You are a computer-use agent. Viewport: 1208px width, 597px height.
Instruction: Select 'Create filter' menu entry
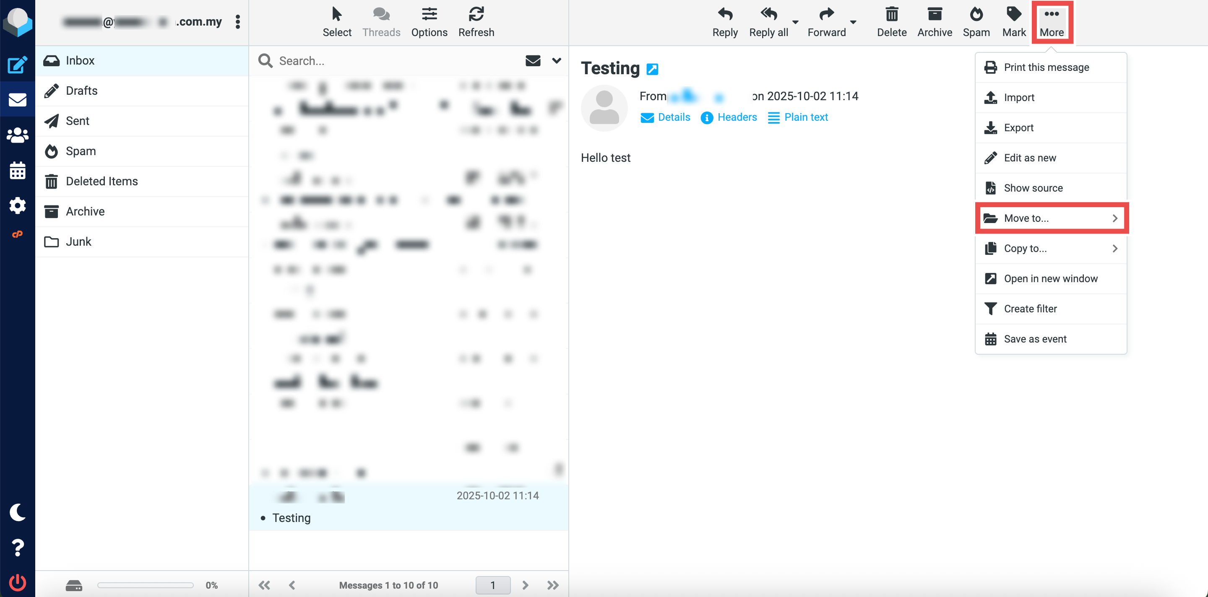(x=1030, y=308)
